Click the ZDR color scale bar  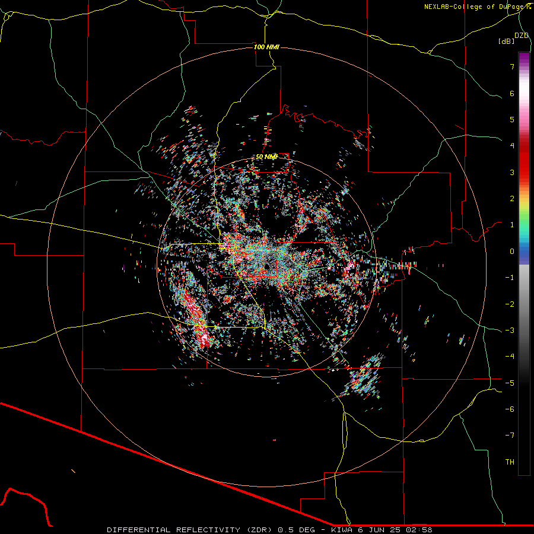524,263
